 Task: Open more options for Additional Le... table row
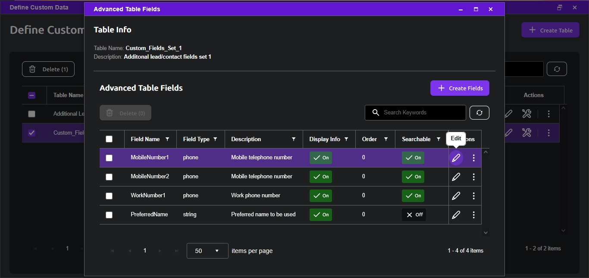click(548, 114)
